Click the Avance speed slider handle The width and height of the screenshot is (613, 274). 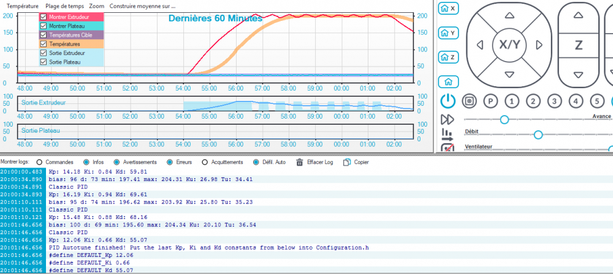[504, 119]
